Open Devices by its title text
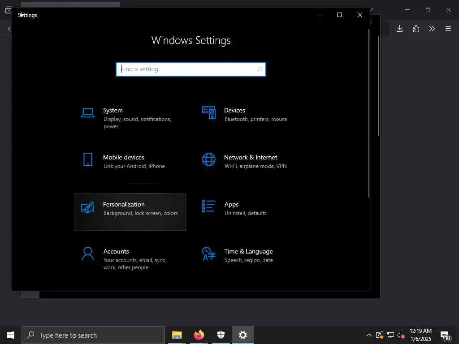This screenshot has height=344, width=459. (x=234, y=110)
